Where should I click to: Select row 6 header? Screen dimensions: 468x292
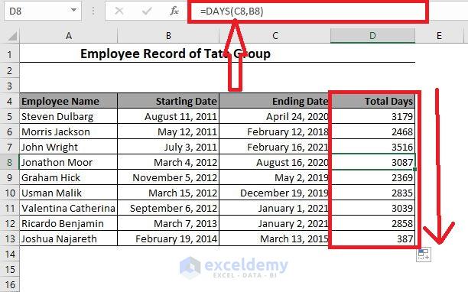tap(9, 131)
